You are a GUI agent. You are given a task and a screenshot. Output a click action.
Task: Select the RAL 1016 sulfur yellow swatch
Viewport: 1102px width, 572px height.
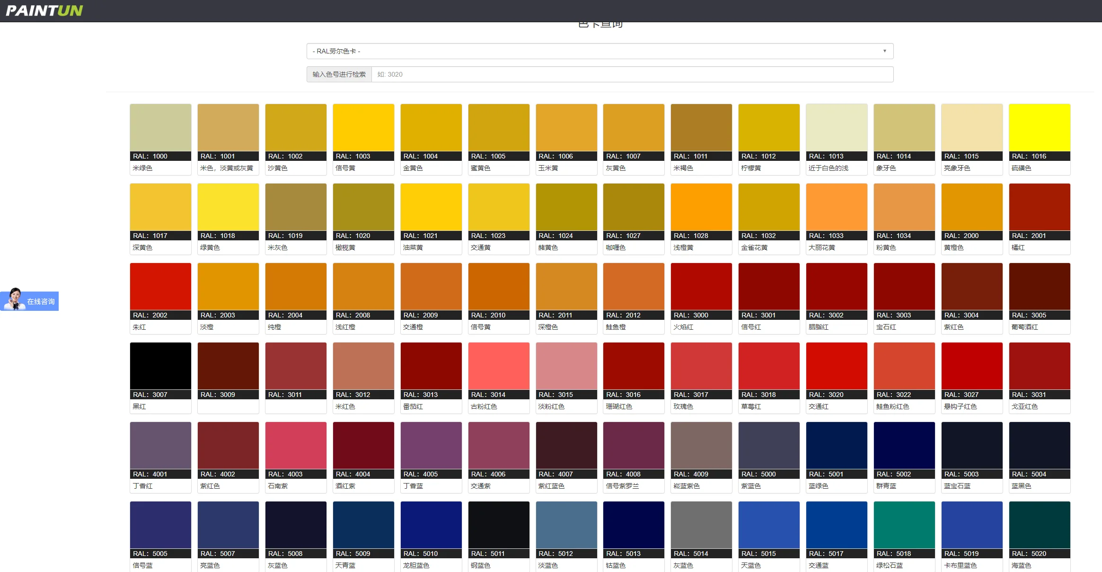pyautogui.click(x=1039, y=128)
